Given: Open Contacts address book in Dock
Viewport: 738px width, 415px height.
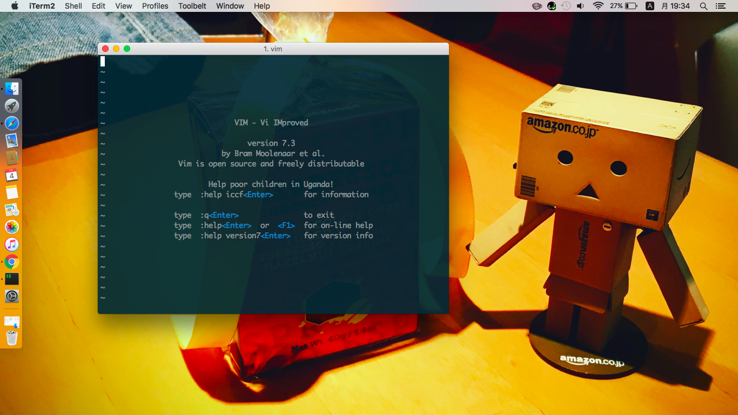Looking at the screenshot, I should pos(12,158).
